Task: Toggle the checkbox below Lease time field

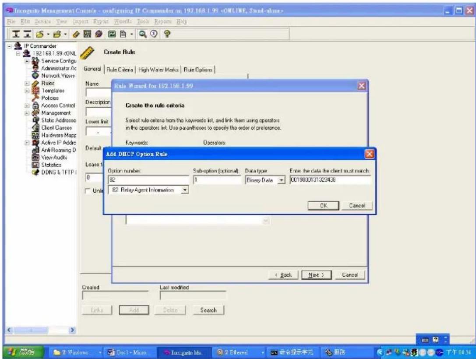Action: pyautogui.click(x=88, y=190)
